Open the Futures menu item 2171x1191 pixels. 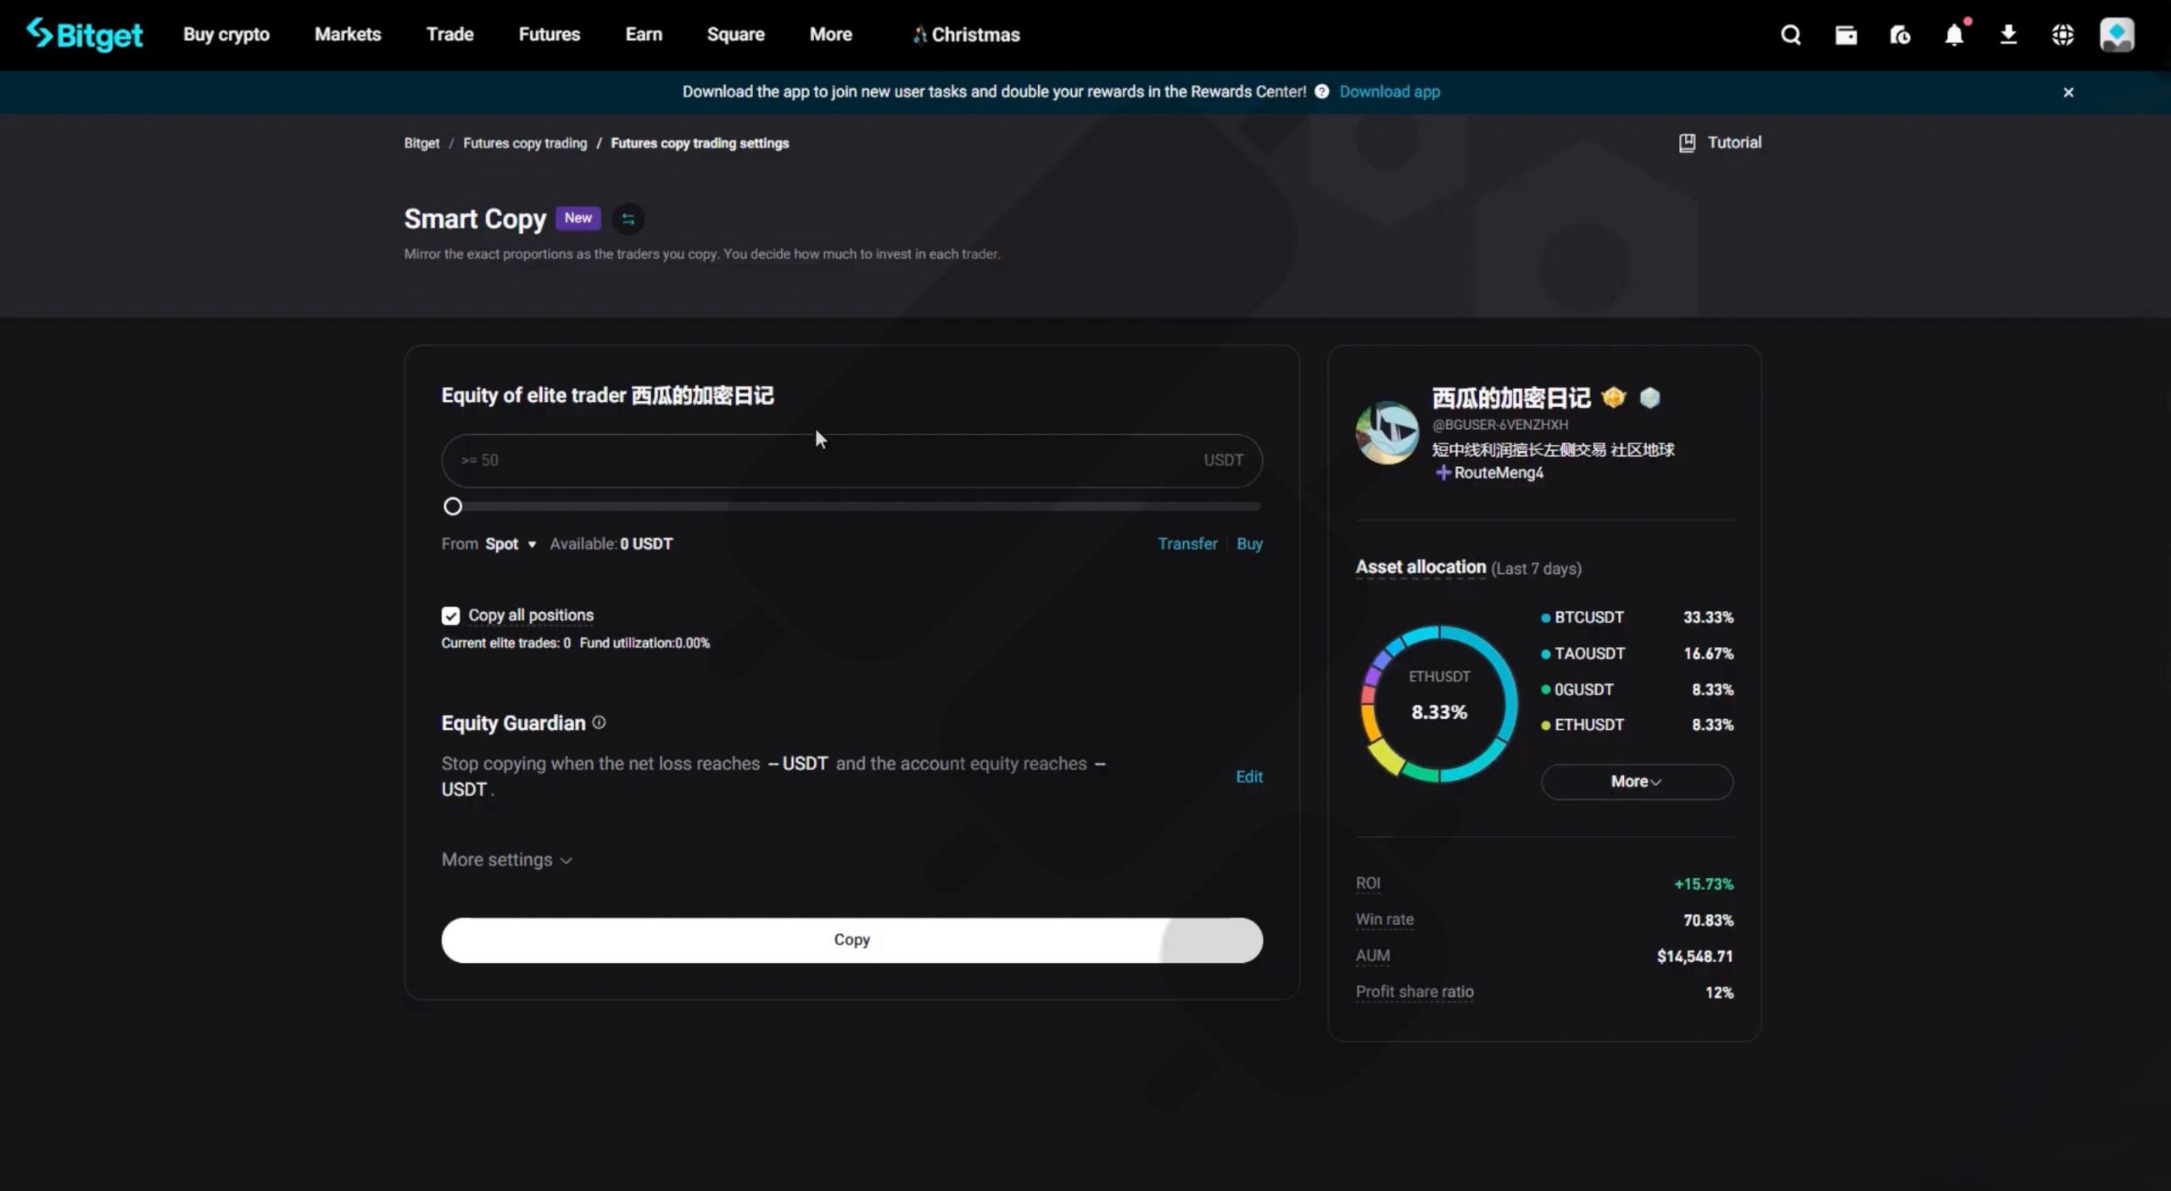[549, 34]
